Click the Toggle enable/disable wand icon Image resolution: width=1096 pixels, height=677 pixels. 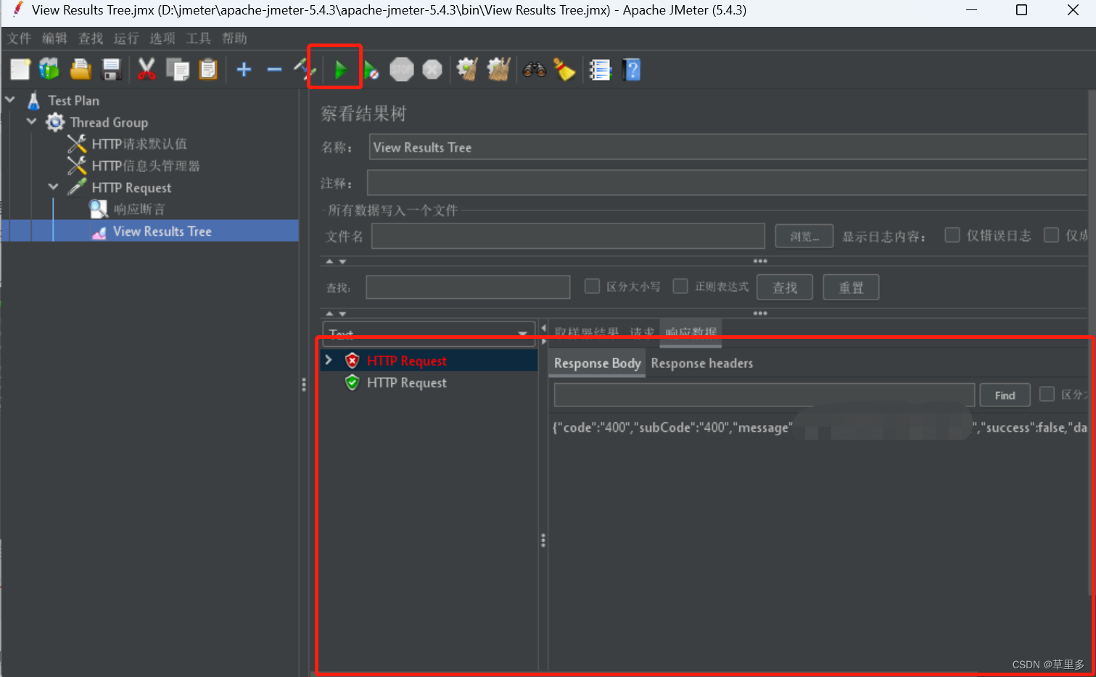tap(303, 70)
